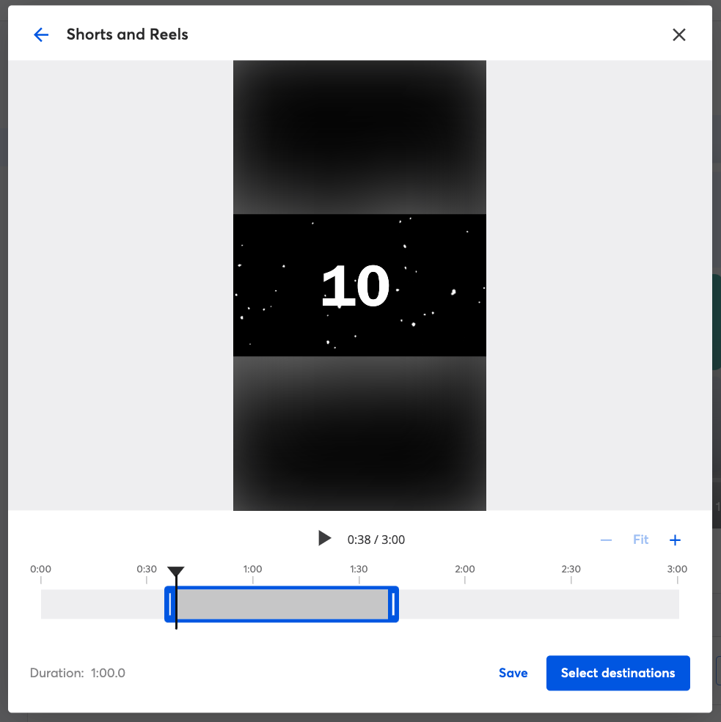Click the 0:30 timeline tick label
Screen dimensions: 721x722
click(147, 569)
